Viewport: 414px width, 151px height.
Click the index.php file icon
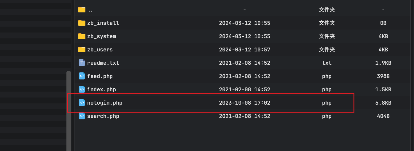[x=82, y=89]
